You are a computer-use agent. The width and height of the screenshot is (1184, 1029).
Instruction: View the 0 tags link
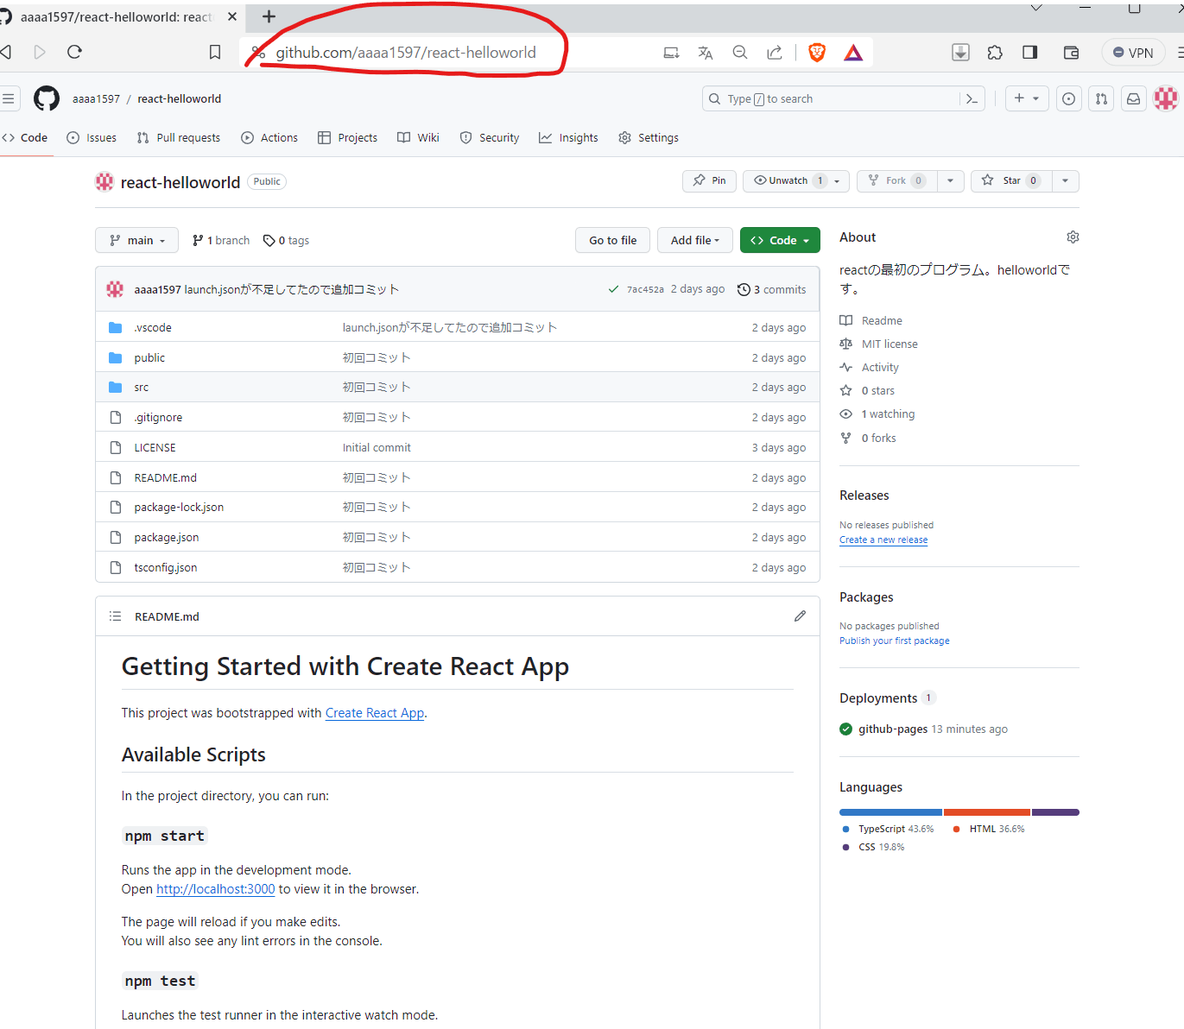click(x=287, y=240)
